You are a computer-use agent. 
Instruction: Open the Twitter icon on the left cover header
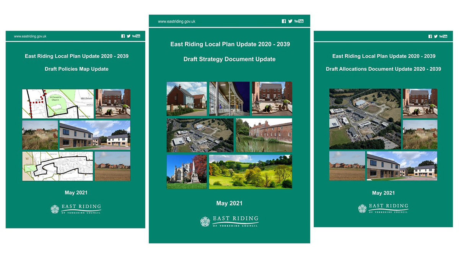pos(129,36)
